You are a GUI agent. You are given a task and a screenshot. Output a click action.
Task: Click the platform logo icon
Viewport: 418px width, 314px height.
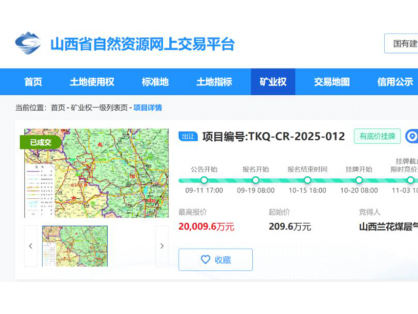27,44
